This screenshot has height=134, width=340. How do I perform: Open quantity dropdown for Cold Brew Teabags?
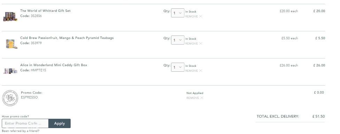point(178,40)
